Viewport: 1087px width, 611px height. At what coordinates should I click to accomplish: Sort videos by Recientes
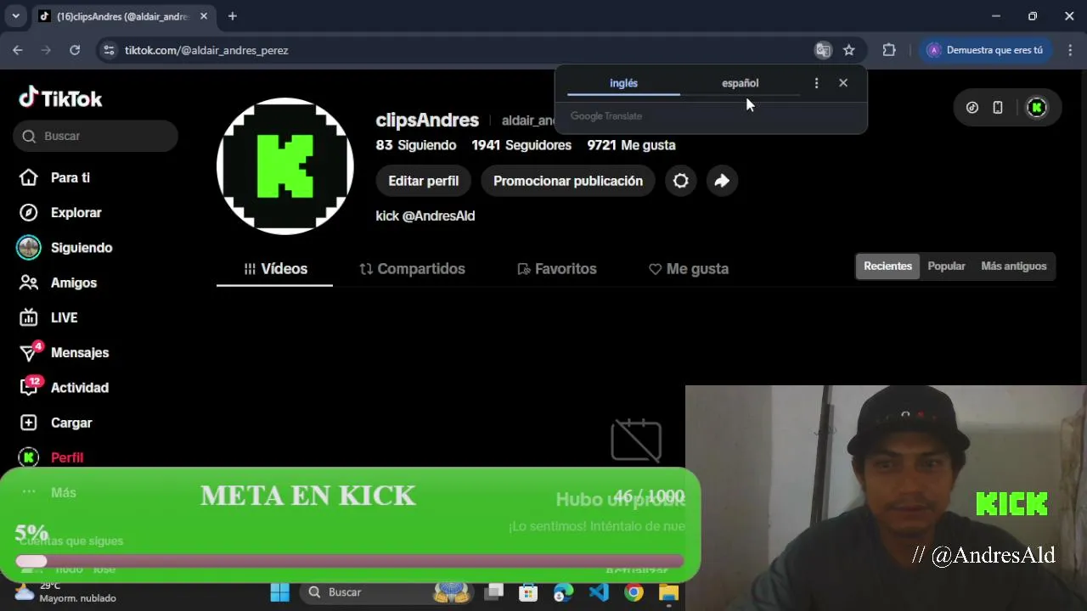pyautogui.click(x=887, y=266)
